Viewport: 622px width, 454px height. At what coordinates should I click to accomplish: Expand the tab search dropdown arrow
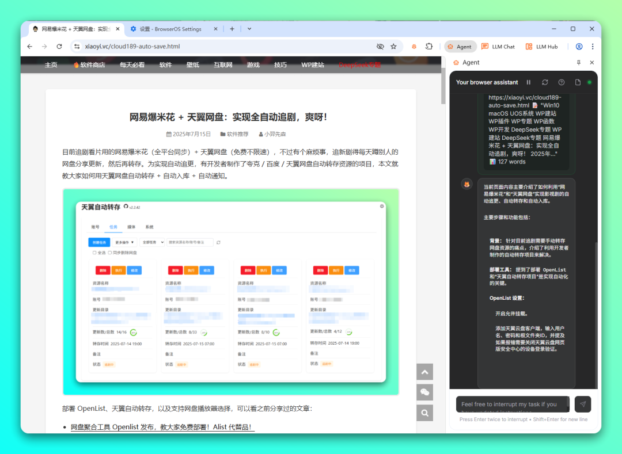(x=249, y=29)
